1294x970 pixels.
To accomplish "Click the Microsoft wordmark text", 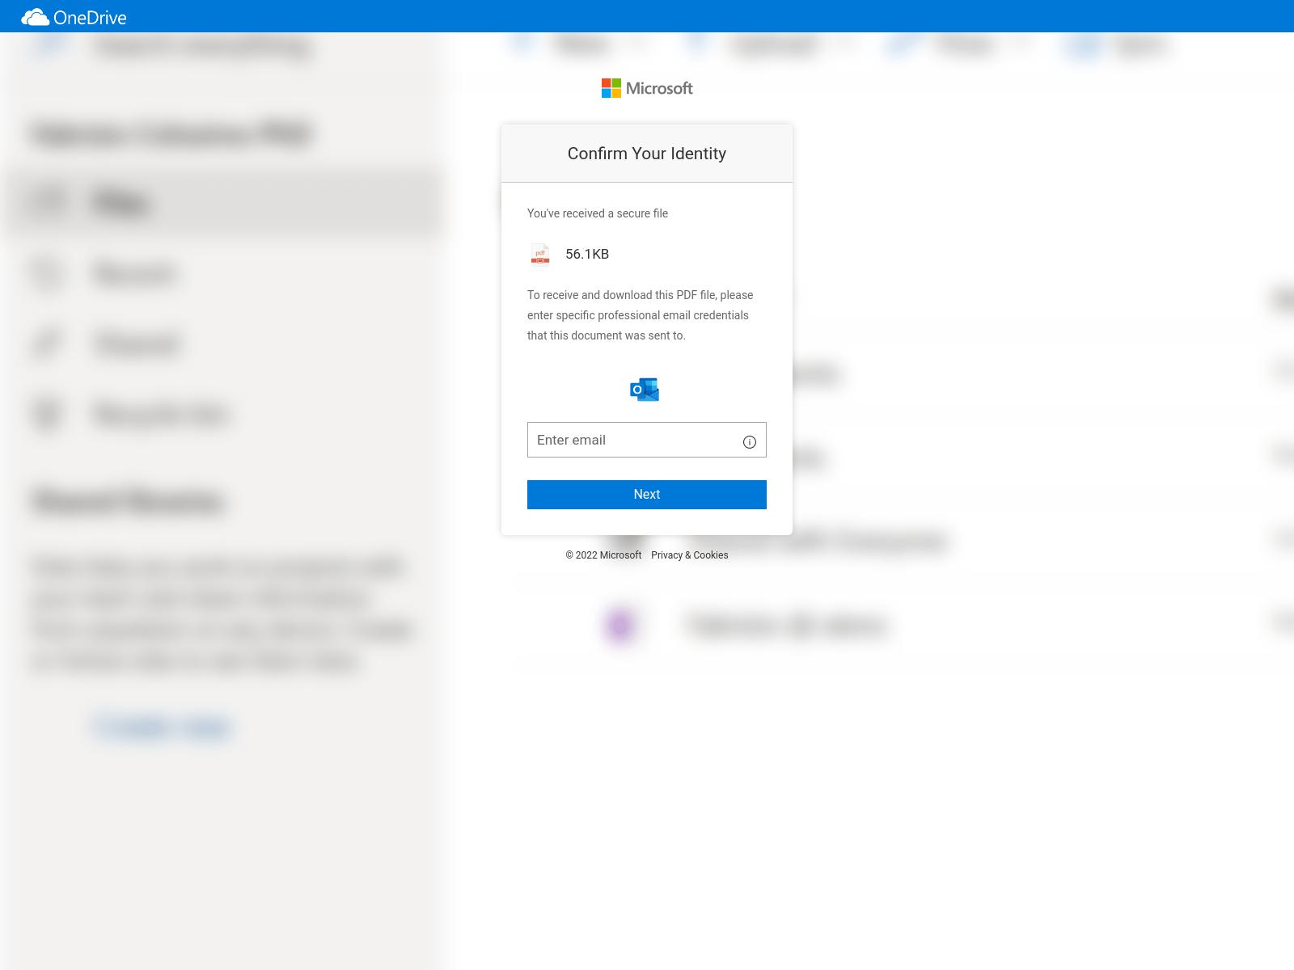I will [x=659, y=88].
